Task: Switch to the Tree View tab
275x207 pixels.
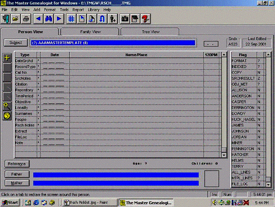Action: click(x=150, y=32)
